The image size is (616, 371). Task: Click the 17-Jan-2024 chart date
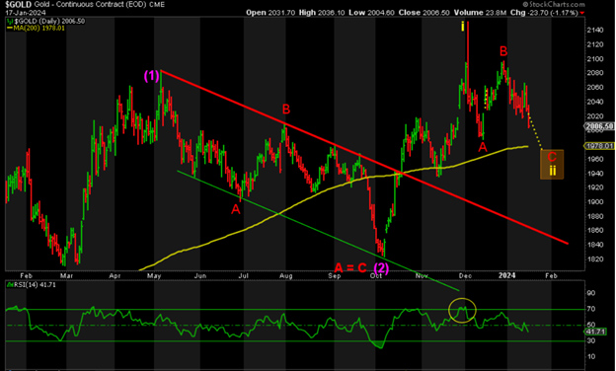pyautogui.click(x=26, y=13)
